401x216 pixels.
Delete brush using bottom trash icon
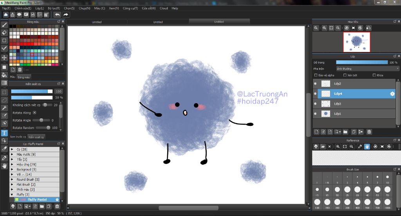click(57, 206)
